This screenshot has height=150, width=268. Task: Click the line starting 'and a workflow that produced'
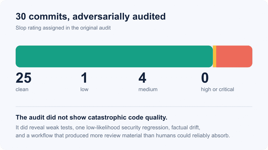pyautogui.click(x=123, y=135)
